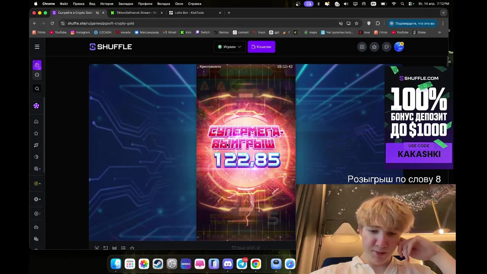The width and height of the screenshot is (487, 274).
Task: Click the target icon in sidebar
Action: pos(36,169)
